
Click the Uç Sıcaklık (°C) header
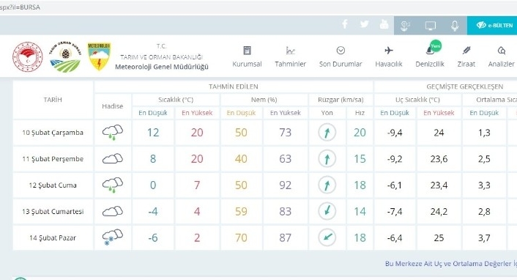pos(417,100)
